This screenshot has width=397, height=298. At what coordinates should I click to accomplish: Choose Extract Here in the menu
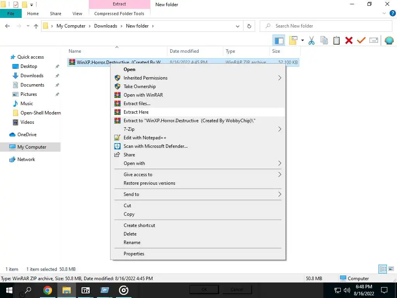click(198, 112)
